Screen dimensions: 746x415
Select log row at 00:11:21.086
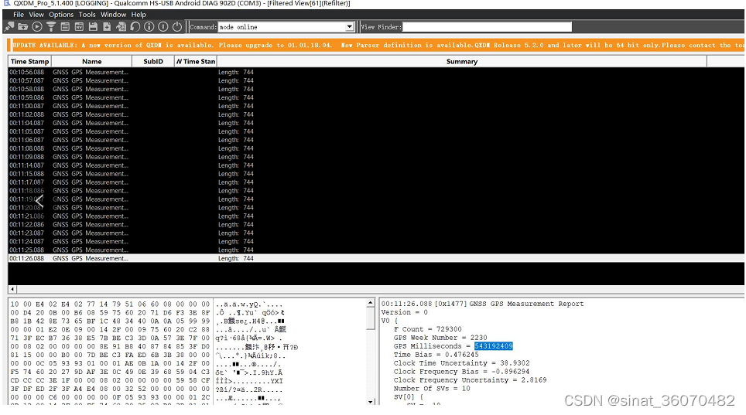[376, 216]
